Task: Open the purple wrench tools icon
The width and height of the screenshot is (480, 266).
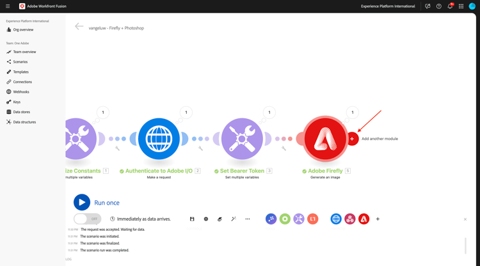Action: 299,219
